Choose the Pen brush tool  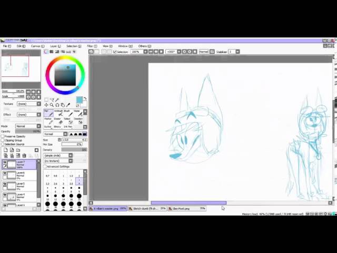click(48, 113)
